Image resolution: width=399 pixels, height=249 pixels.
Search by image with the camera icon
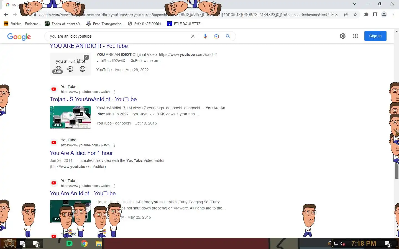(x=216, y=36)
